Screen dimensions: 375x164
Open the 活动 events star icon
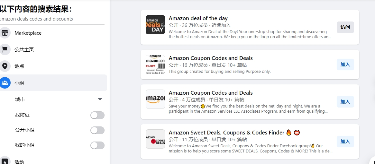[5, 161]
